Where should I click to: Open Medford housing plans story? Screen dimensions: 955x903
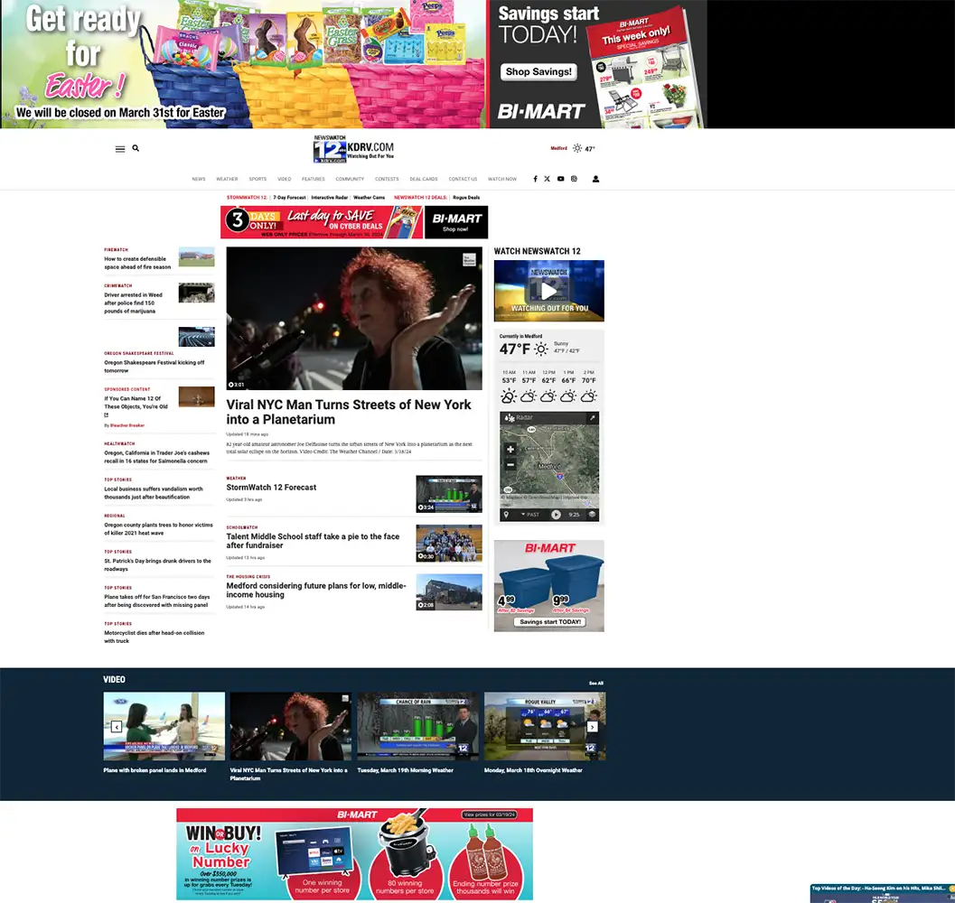[316, 590]
